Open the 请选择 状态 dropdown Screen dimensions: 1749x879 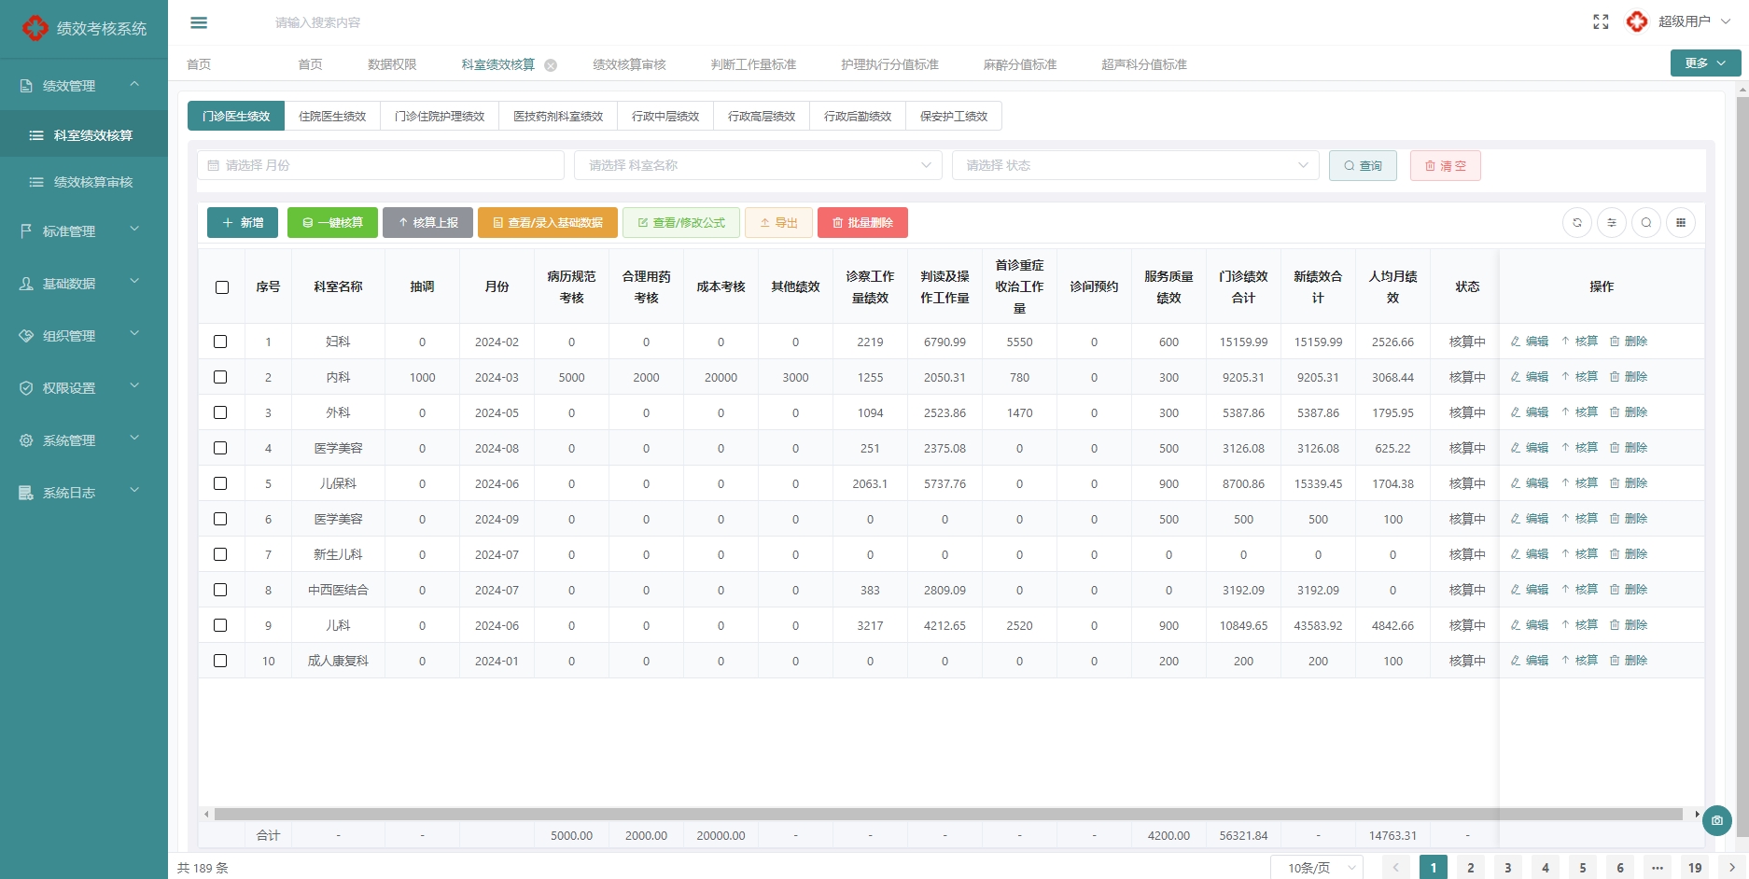click(x=1136, y=165)
